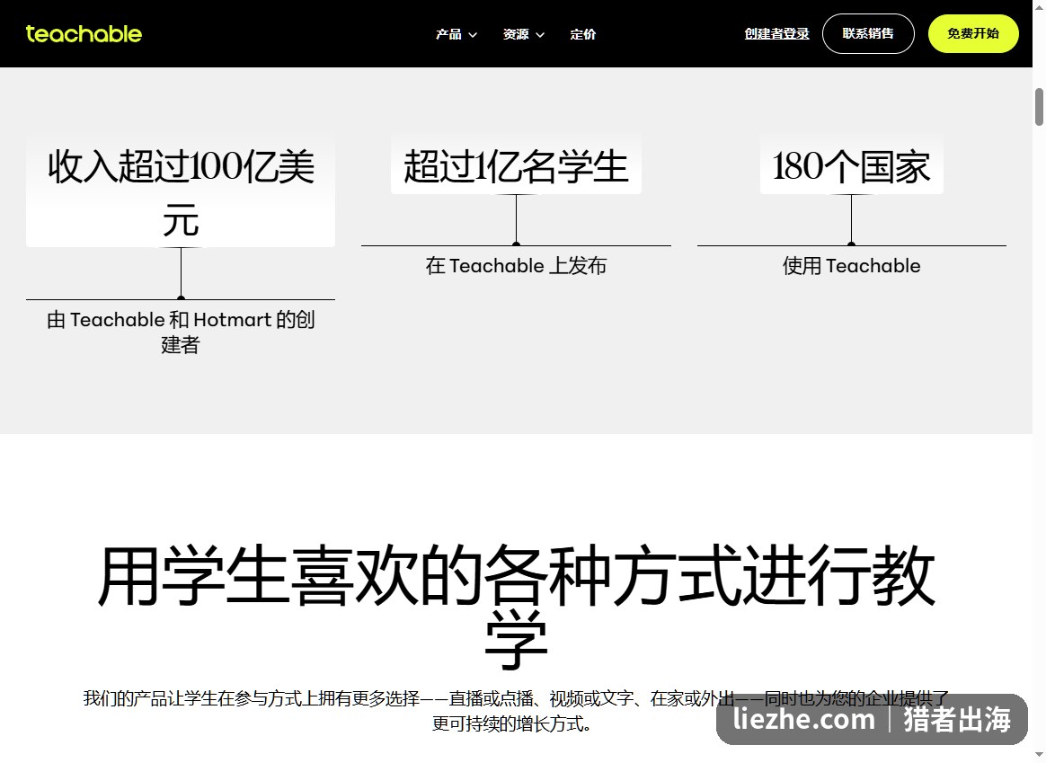
Task: Open the 产品 dropdown menu
Action: [x=457, y=34]
